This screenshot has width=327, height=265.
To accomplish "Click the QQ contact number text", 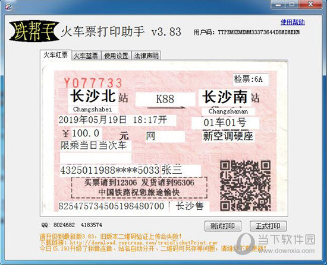I will (x=72, y=225).
